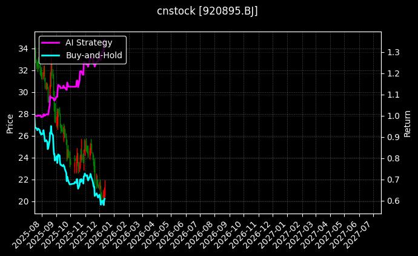Select the AI Strategy legend label

click(x=88, y=42)
